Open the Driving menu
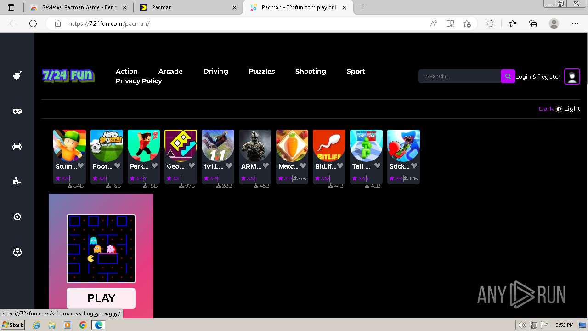 [x=215, y=71]
